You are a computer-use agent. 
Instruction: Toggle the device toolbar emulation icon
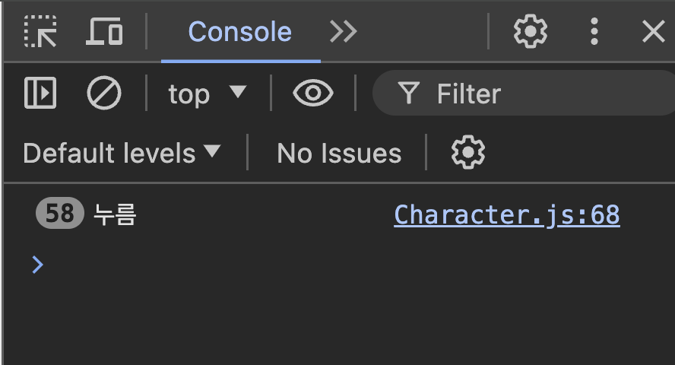pos(105,31)
